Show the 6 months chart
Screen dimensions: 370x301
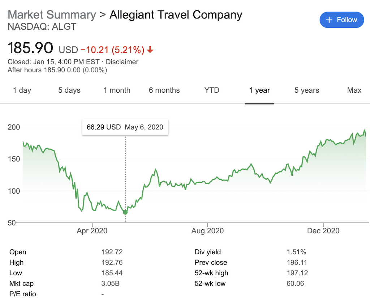[164, 90]
